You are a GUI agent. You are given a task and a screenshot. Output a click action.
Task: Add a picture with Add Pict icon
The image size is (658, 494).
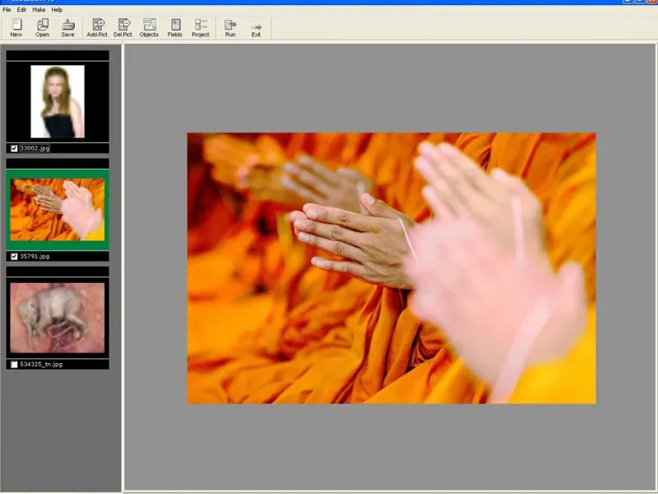pos(97,28)
